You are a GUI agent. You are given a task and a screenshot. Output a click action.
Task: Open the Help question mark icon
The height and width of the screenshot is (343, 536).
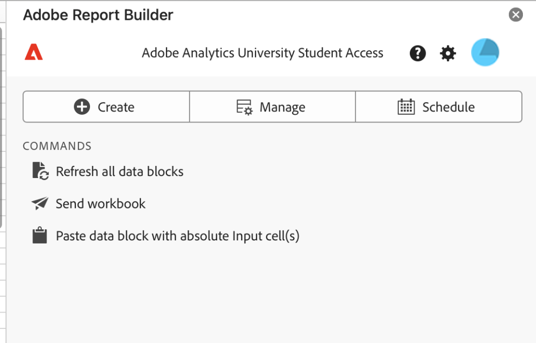(x=417, y=53)
